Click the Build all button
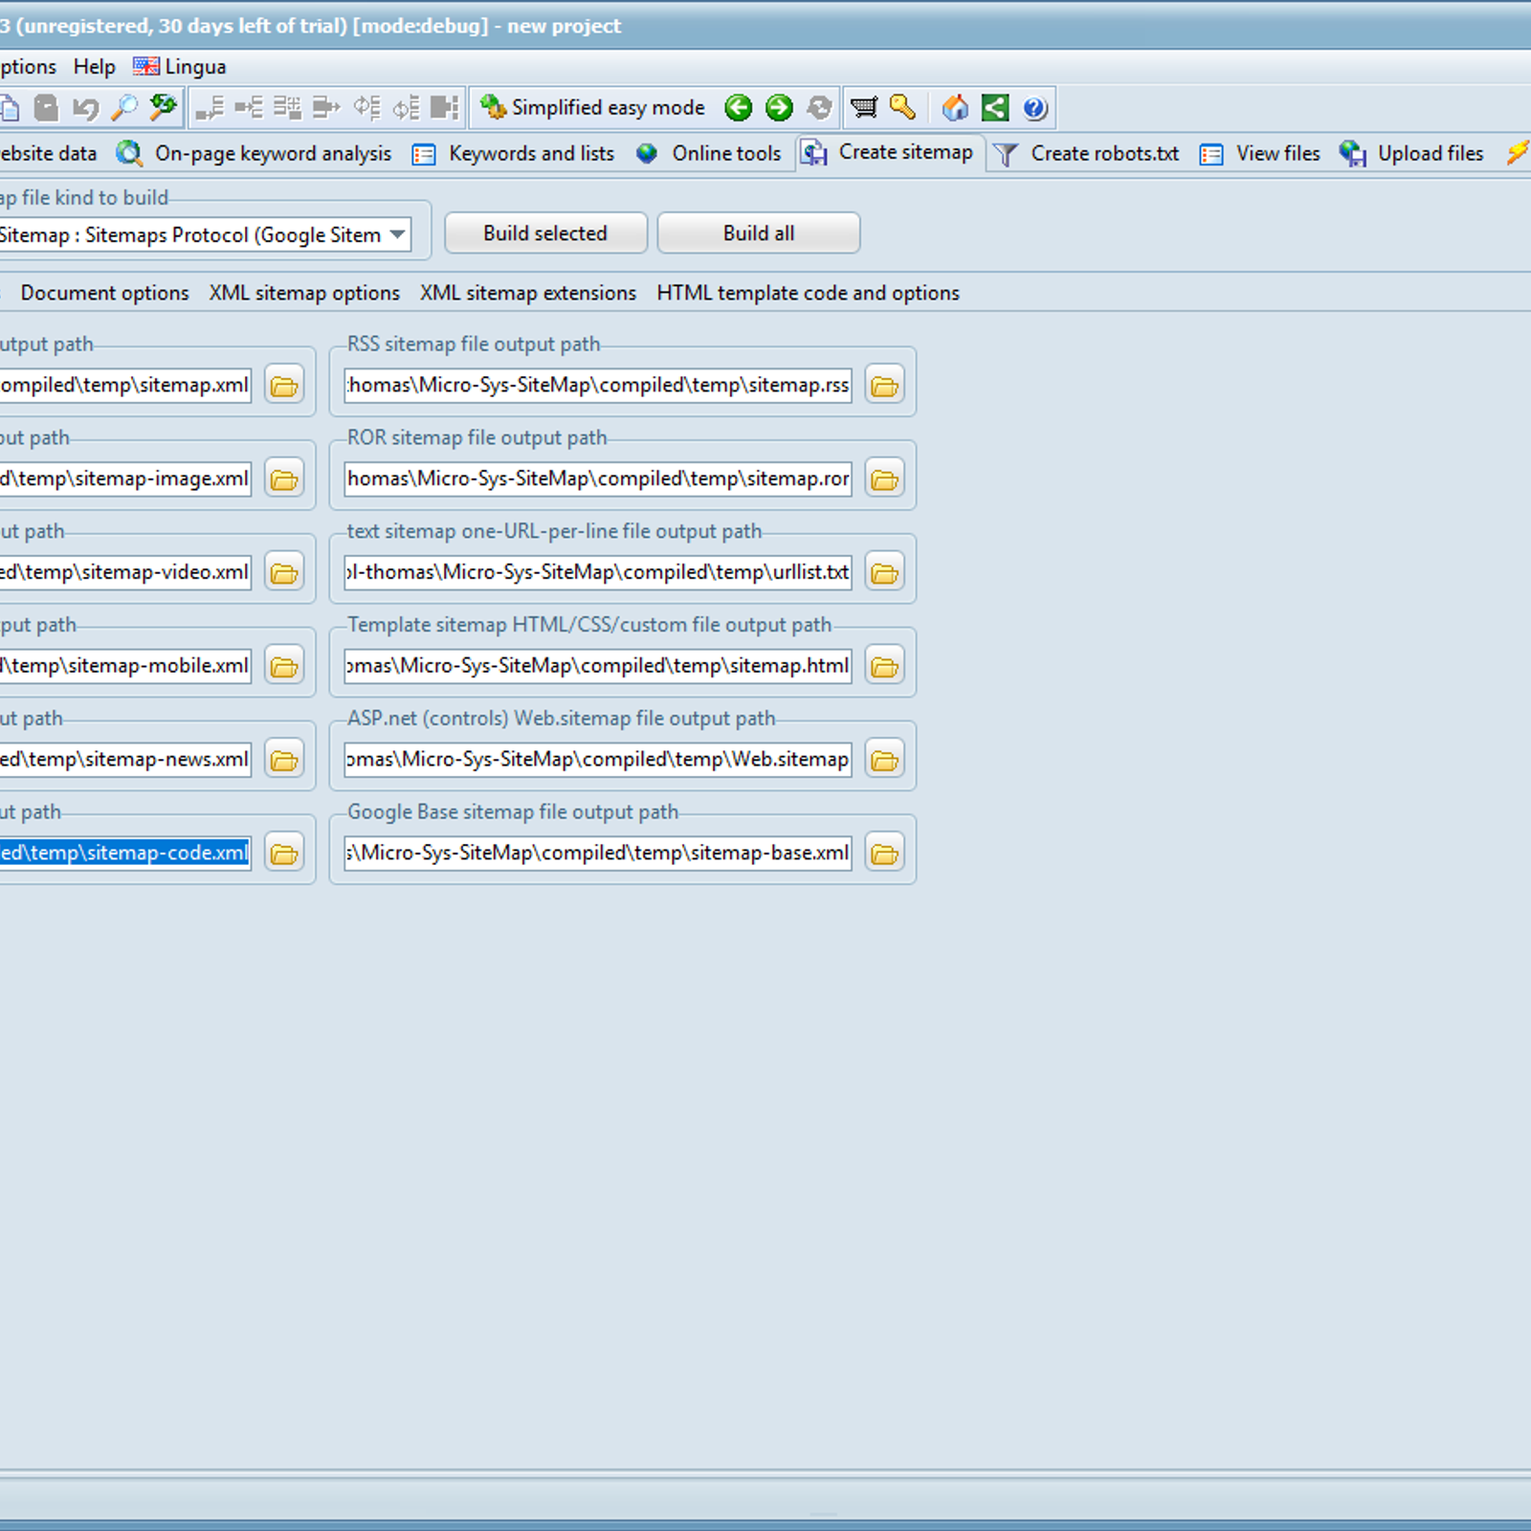The width and height of the screenshot is (1531, 1531). click(x=759, y=233)
